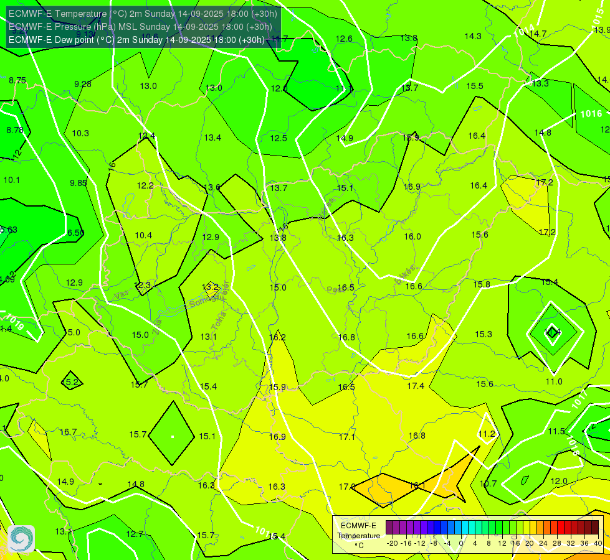Click the 10.3 temperature value
Image resolution: width=610 pixels, height=560 pixels.
[80, 133]
